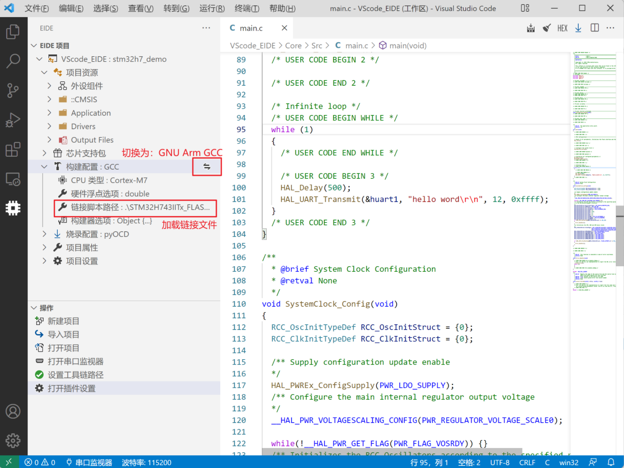
Task: Expand the Output Files folder
Action: [x=49, y=140]
